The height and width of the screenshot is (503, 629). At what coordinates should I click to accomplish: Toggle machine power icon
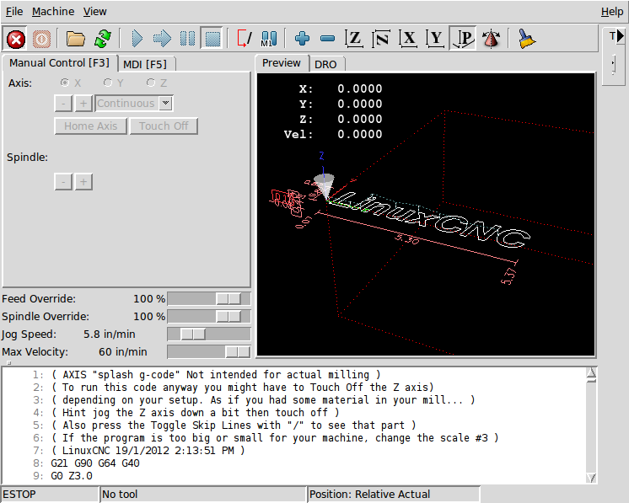(41, 40)
